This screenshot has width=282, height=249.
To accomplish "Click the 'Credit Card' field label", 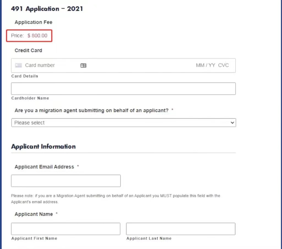I will [x=28, y=51].
